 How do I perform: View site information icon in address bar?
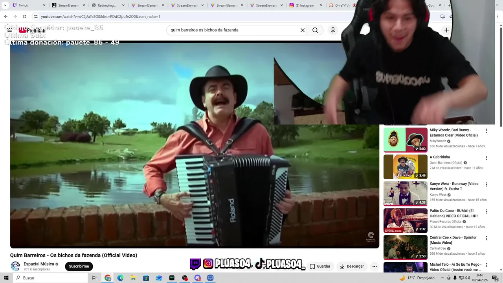36,17
